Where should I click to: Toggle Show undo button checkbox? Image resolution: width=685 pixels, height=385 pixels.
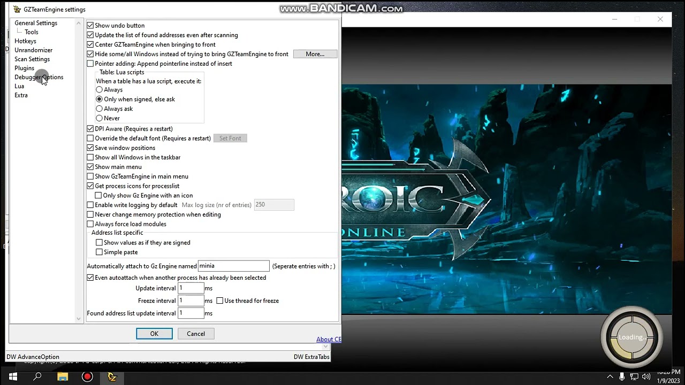tap(90, 25)
